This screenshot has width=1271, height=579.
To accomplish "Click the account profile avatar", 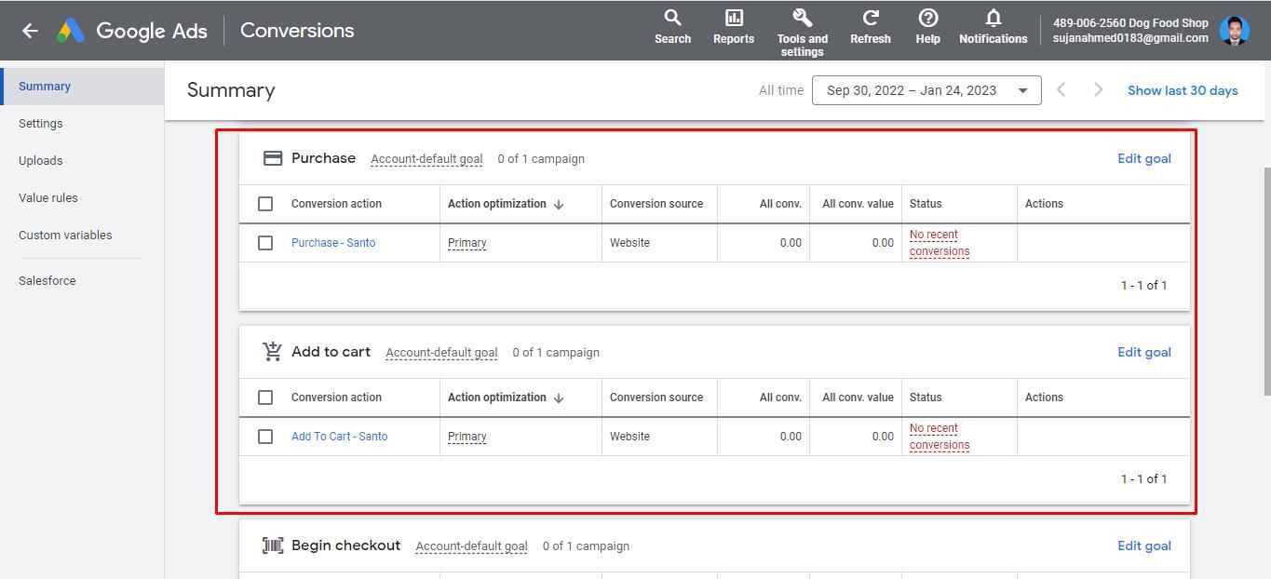I will pos(1235,31).
